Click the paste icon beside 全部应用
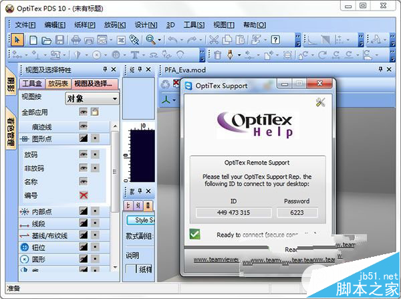The height and width of the screenshot is (299, 401). pos(95,112)
